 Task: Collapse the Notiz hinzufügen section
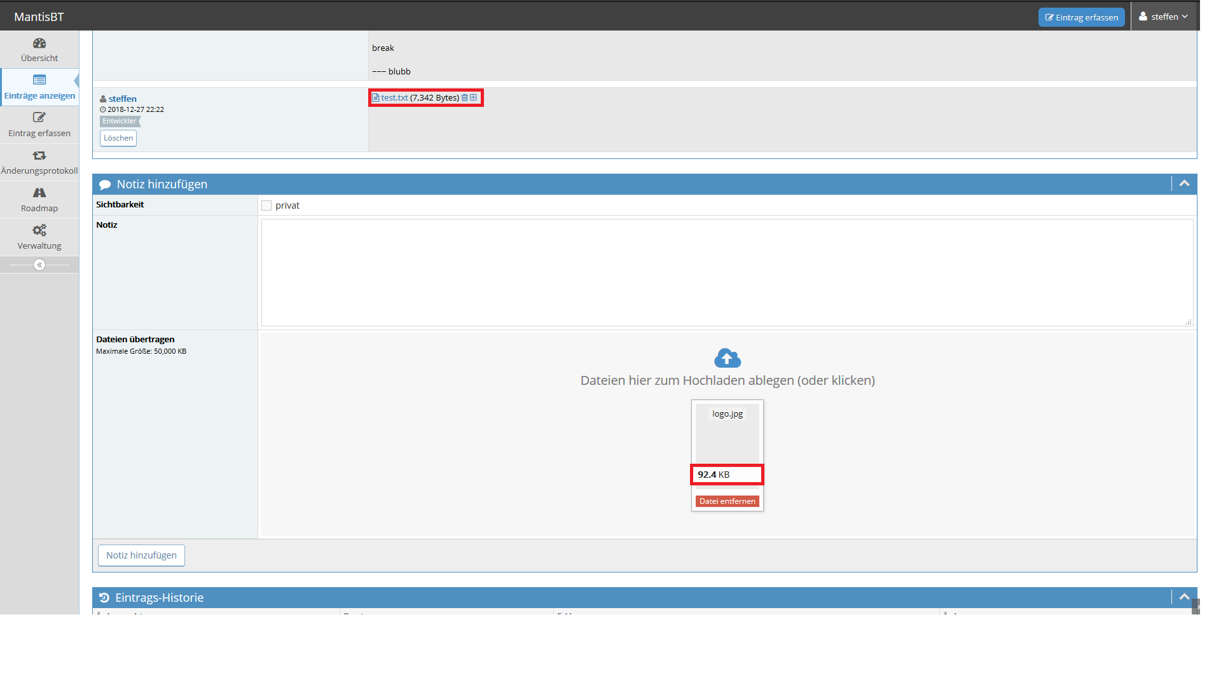(1184, 184)
